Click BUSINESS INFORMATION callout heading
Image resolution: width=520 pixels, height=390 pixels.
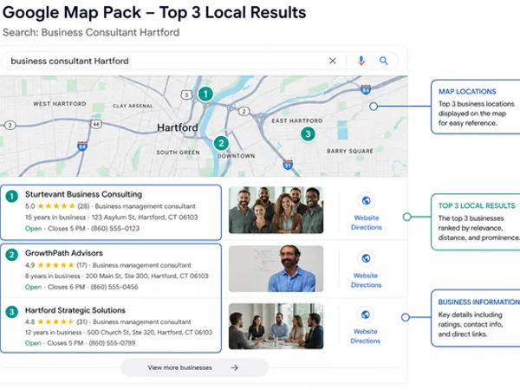click(x=478, y=302)
